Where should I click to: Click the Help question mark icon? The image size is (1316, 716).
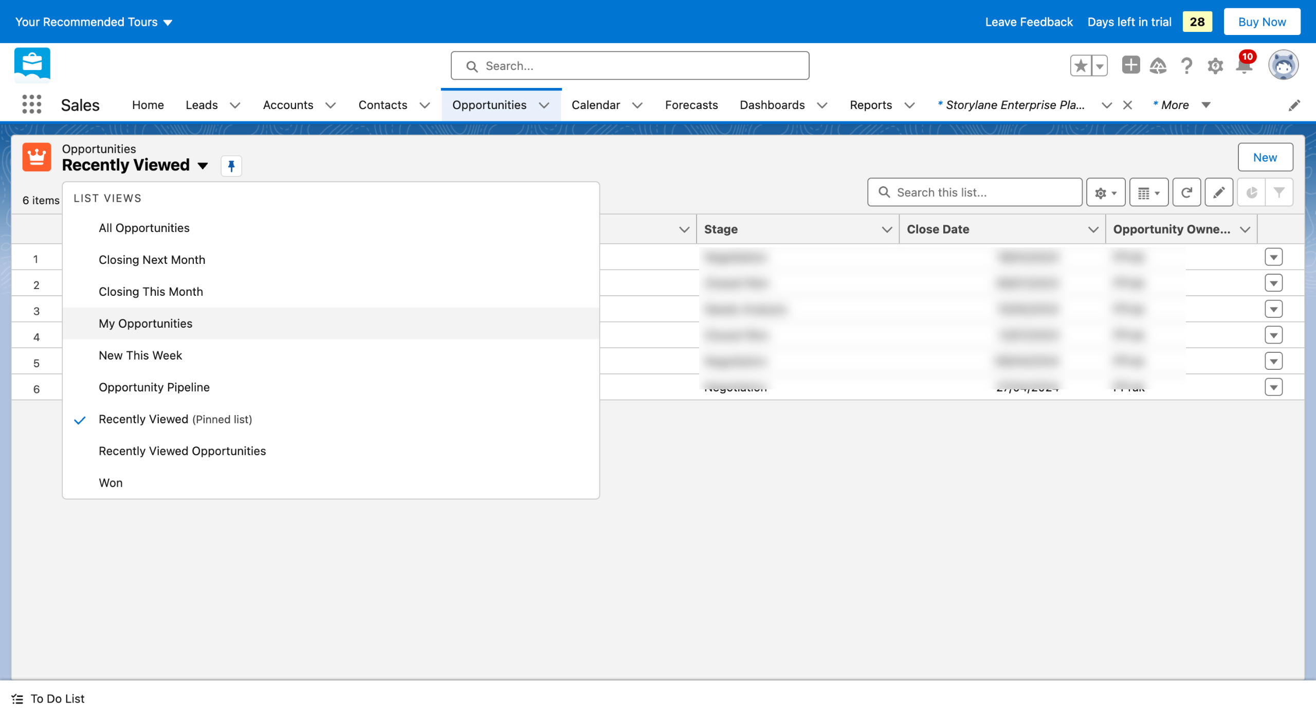[x=1186, y=66]
